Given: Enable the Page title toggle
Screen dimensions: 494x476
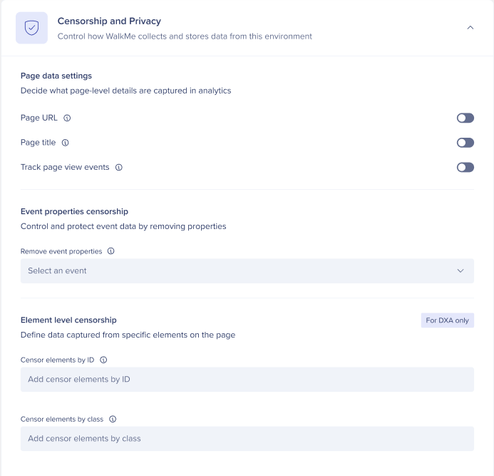Looking at the screenshot, I should [465, 143].
